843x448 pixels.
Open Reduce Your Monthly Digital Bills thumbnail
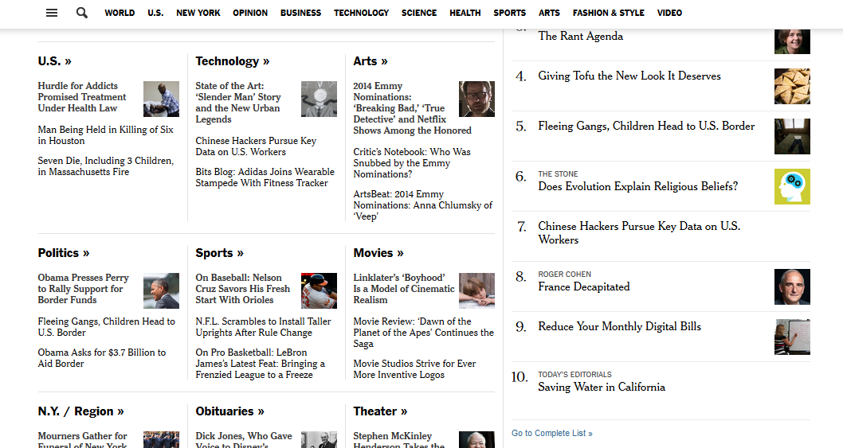point(791,337)
